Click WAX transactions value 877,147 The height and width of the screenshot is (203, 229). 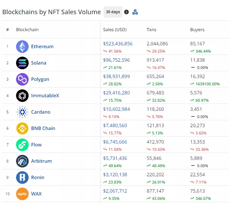[x=155, y=191]
